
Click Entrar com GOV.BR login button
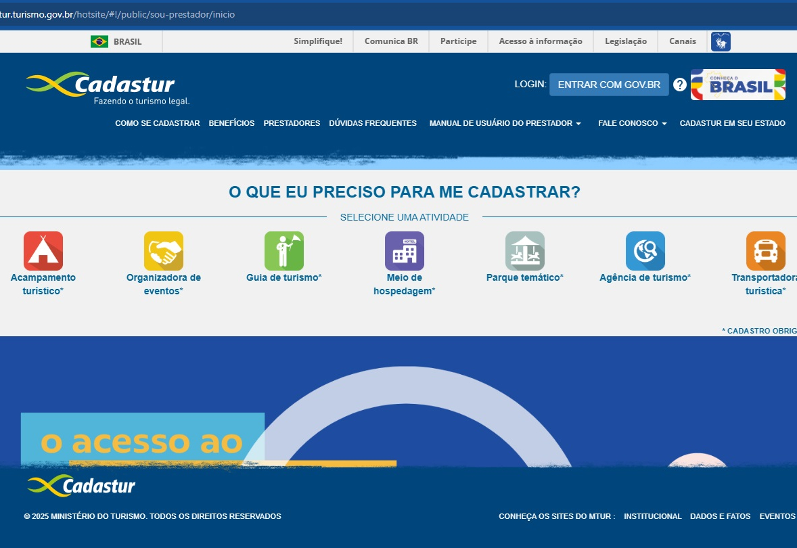(x=609, y=85)
